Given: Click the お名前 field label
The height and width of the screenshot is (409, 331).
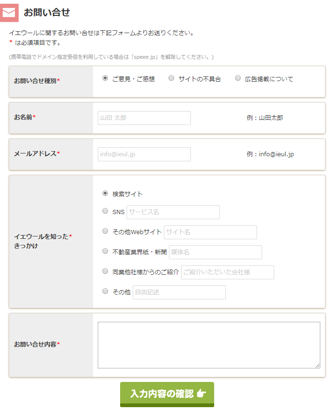Looking at the screenshot, I should [25, 117].
